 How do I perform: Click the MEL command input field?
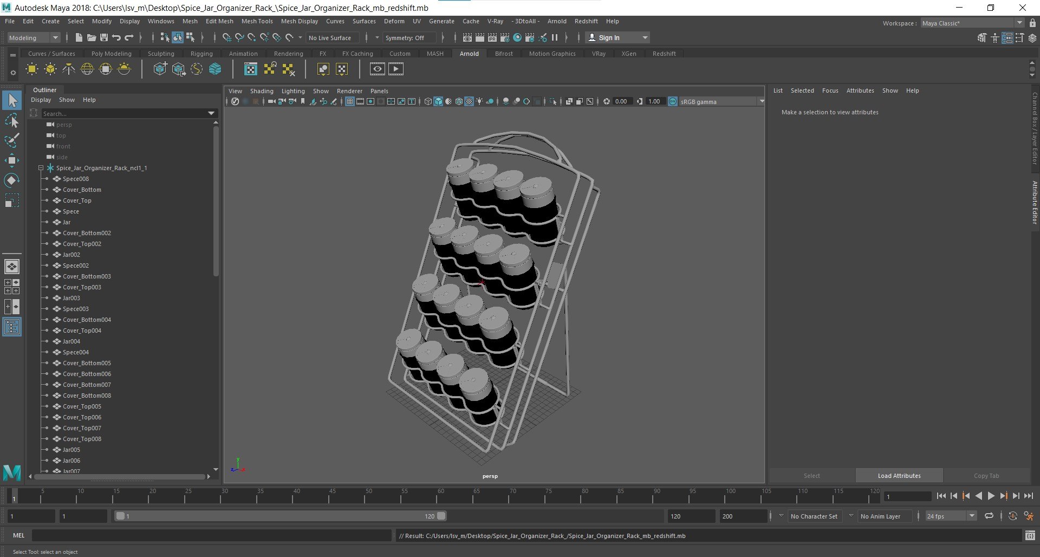pos(211,536)
